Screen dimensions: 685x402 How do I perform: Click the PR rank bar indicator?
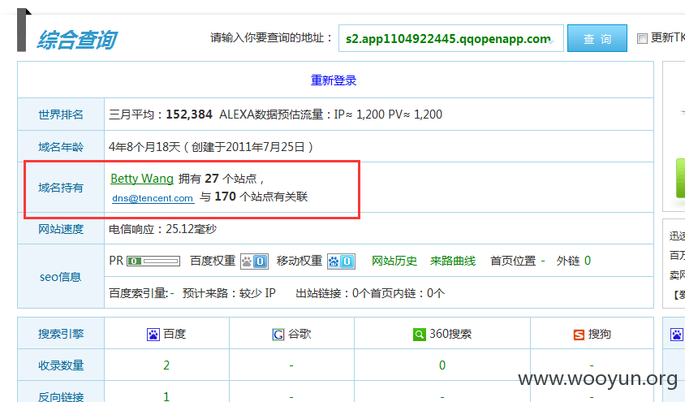coord(153,262)
